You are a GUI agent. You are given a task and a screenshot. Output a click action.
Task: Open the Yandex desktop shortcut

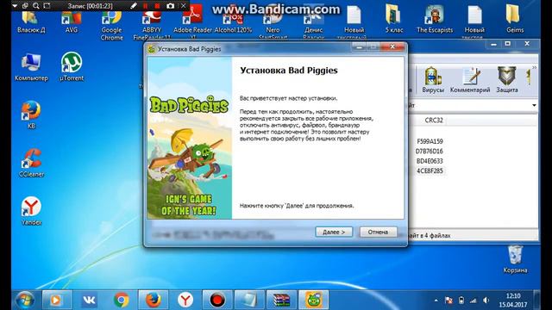31,211
